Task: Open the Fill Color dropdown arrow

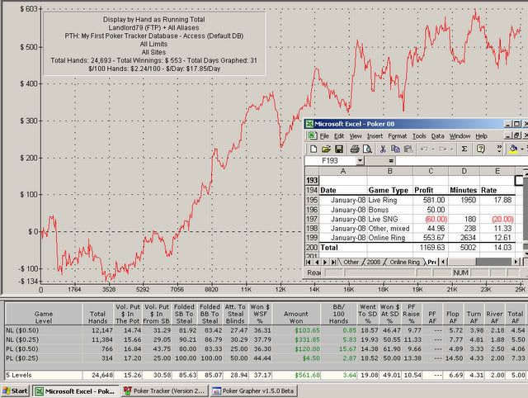Action: [522, 149]
